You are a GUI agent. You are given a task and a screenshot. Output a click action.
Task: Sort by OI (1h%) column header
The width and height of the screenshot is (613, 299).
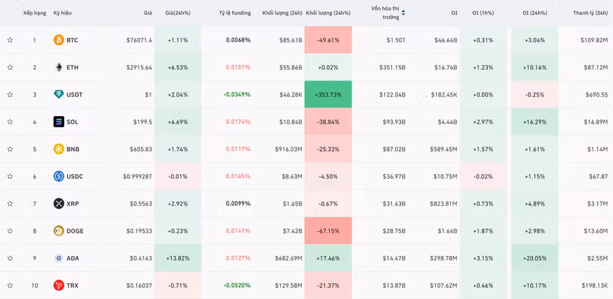[483, 13]
